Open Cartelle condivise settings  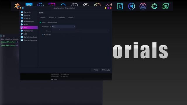(x=29, y=37)
